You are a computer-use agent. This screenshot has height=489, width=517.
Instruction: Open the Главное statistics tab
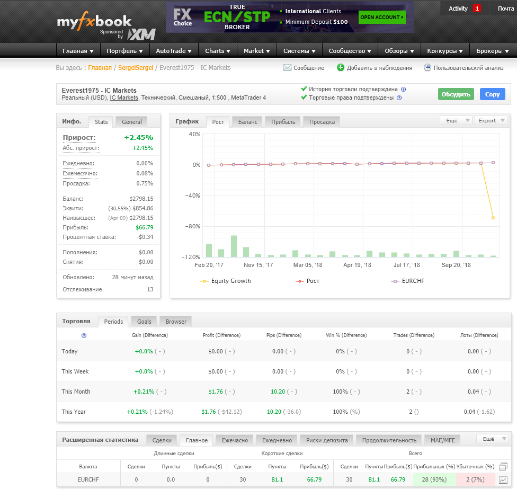point(197,440)
